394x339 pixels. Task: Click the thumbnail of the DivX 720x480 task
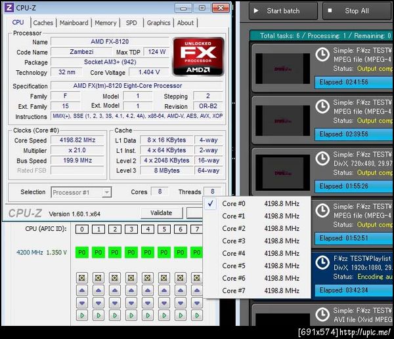click(282, 173)
